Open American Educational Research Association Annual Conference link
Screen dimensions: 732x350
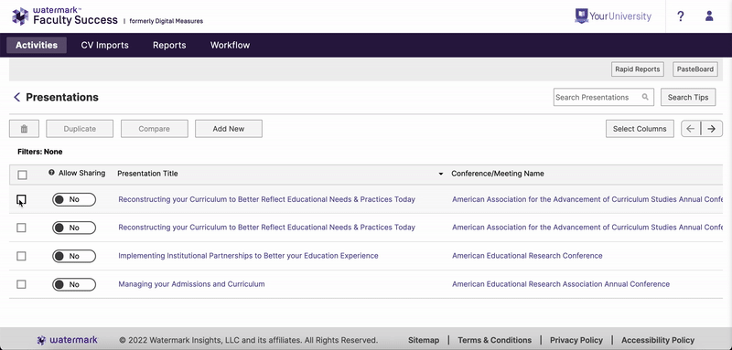point(561,284)
